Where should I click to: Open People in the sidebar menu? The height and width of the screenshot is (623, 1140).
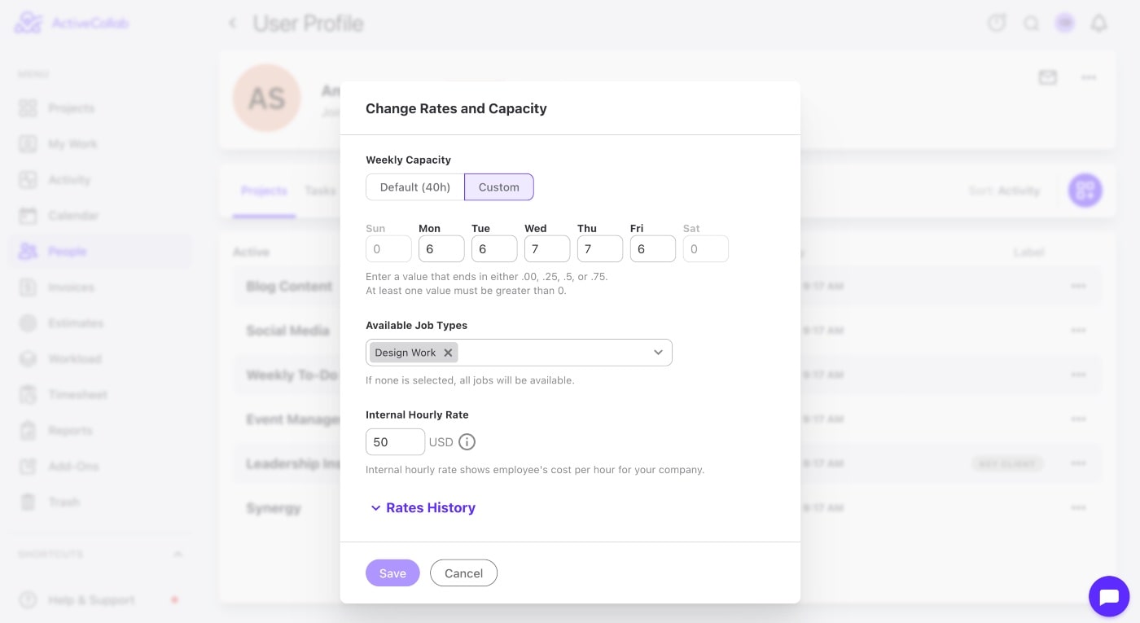(67, 252)
